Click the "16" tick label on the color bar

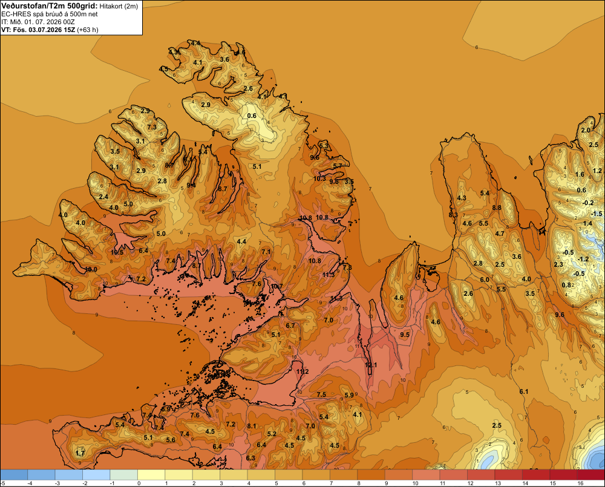point(580,483)
